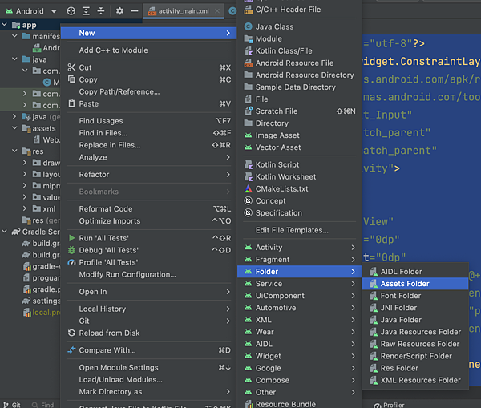Click the Module icon in New menu
The height and width of the screenshot is (408, 481).
point(249,38)
